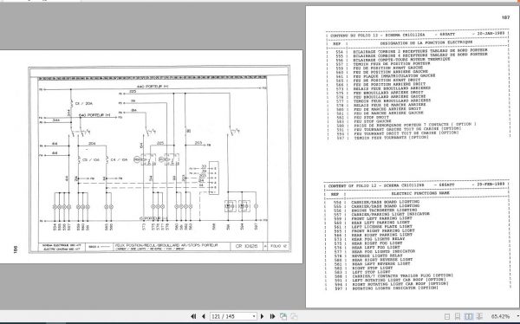Click the page number 186 beside the diagram
The height and width of the screenshot is (324, 520).
16,249
